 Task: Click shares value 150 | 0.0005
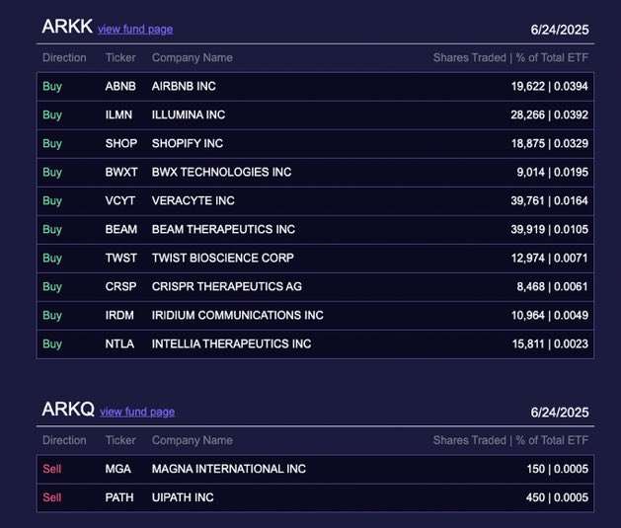558,469
